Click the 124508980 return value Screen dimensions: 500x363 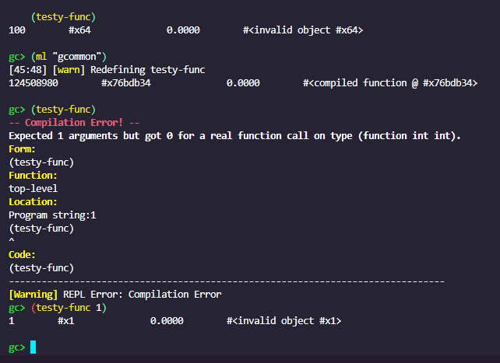tap(36, 83)
